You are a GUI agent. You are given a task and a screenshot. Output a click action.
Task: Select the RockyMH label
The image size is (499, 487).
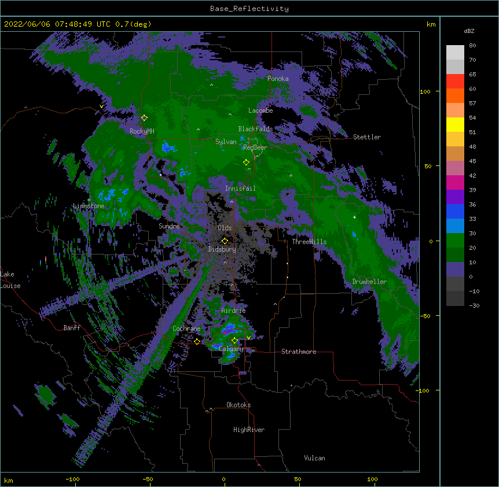click(142, 131)
